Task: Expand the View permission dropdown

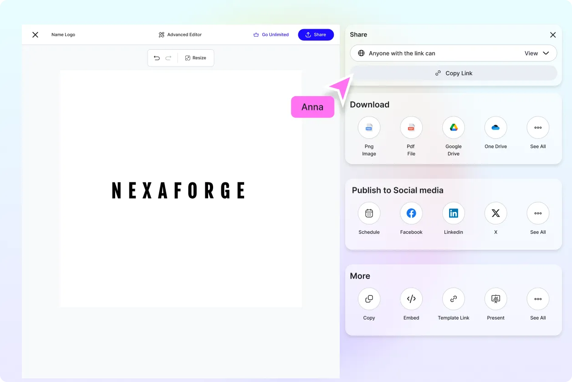Action: [x=536, y=53]
